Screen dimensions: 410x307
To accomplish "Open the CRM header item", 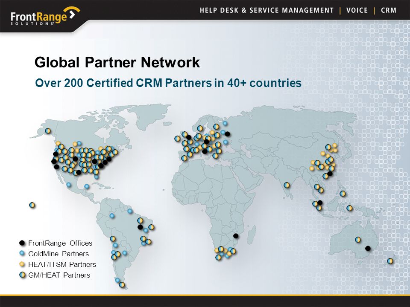I will [x=389, y=10].
